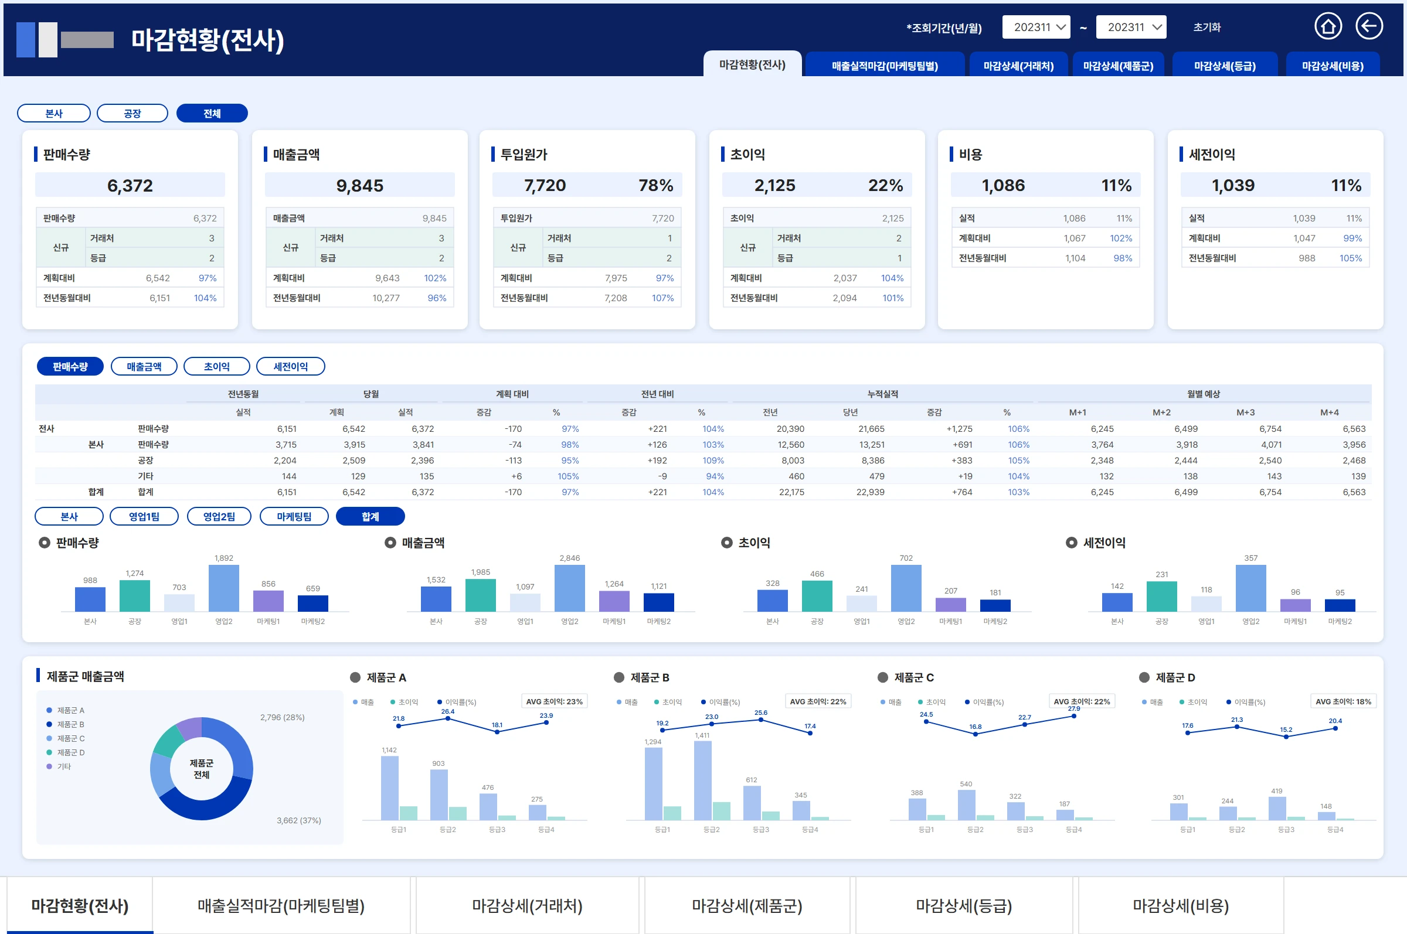This screenshot has height=934, width=1407.
Task: Open the bottom 마감상세(거래처) sheet tab
Action: (x=527, y=905)
